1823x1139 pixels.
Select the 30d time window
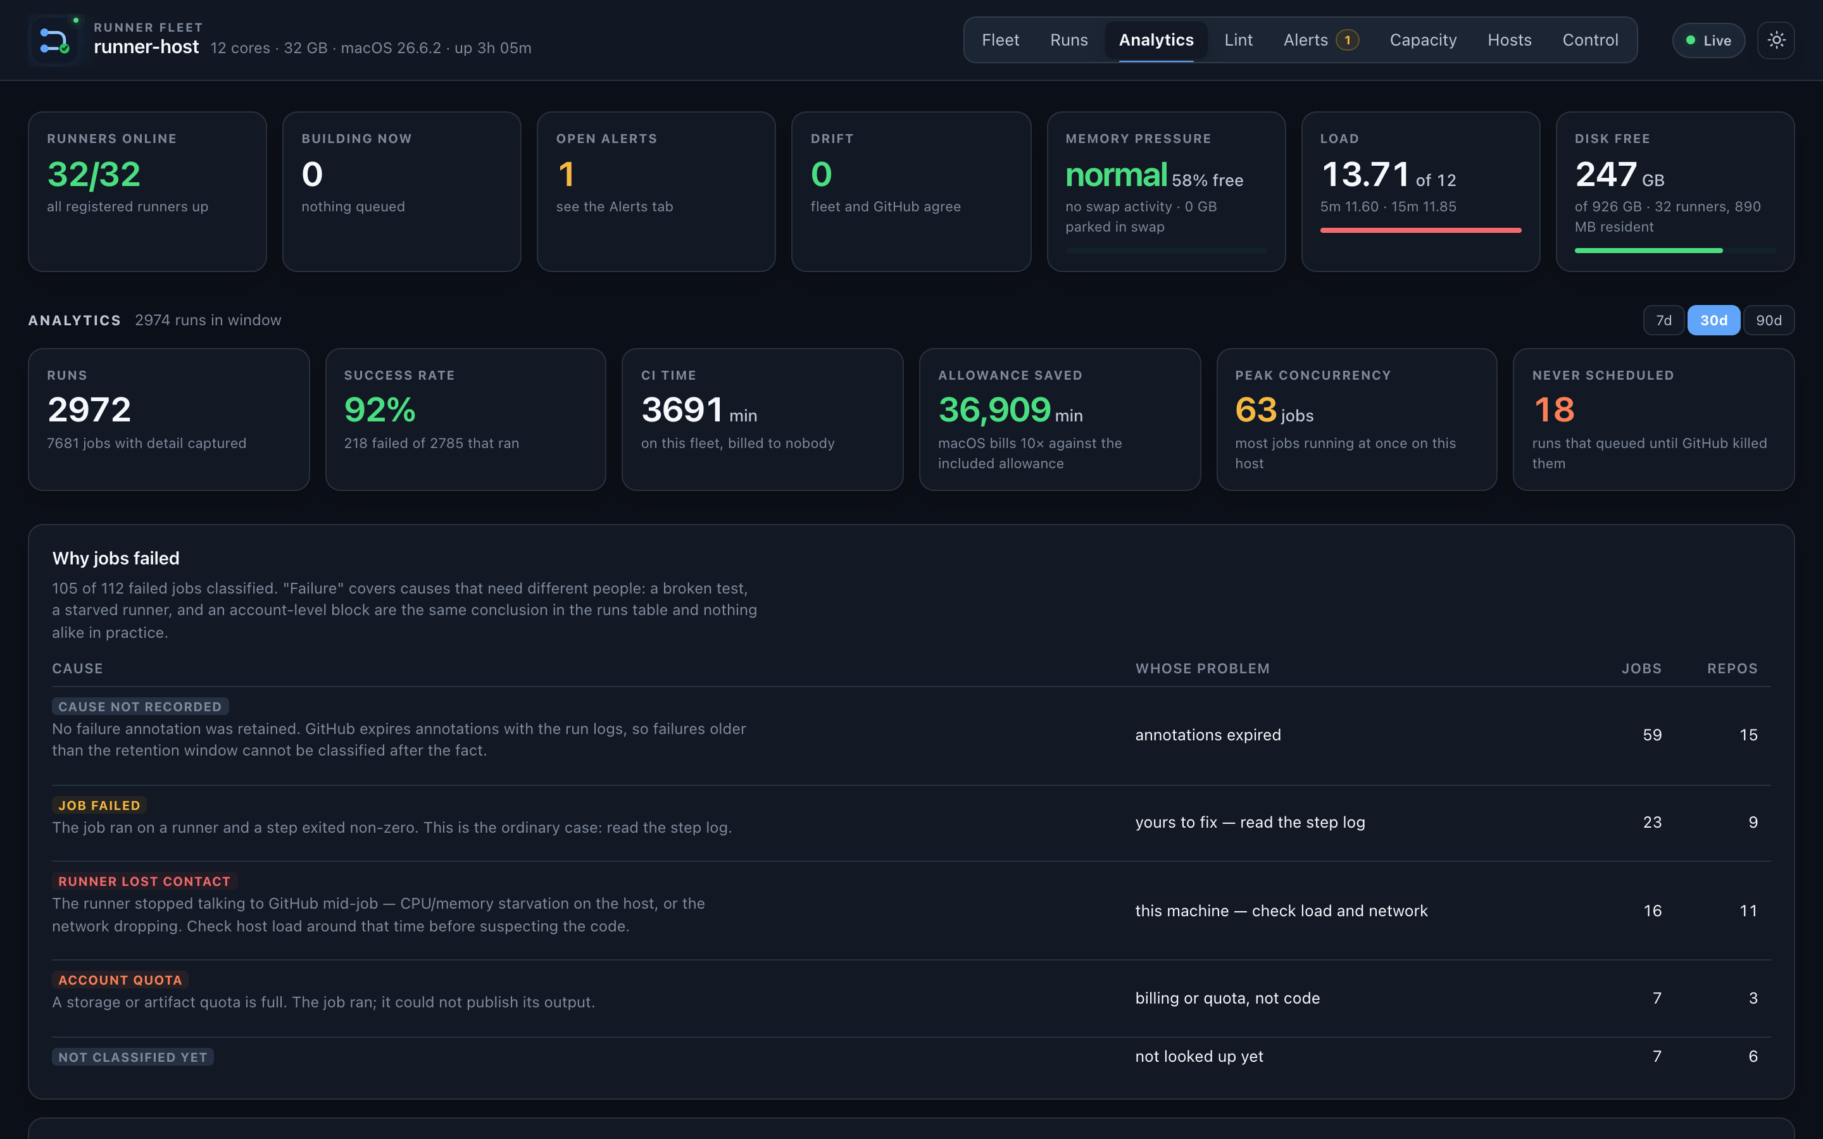[1713, 320]
